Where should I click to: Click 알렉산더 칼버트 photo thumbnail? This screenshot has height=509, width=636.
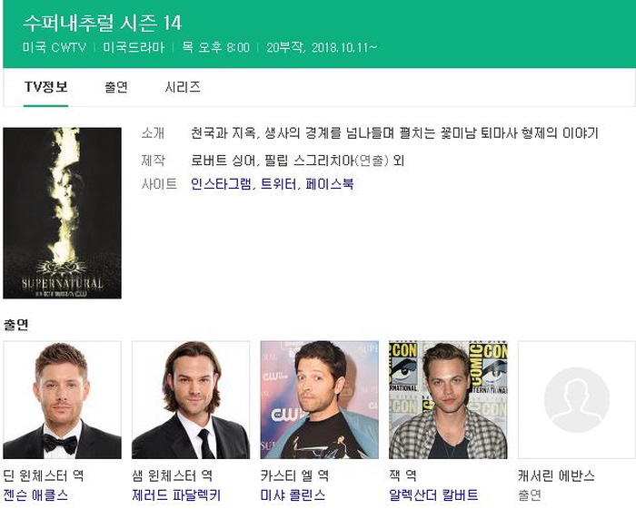pos(448,400)
